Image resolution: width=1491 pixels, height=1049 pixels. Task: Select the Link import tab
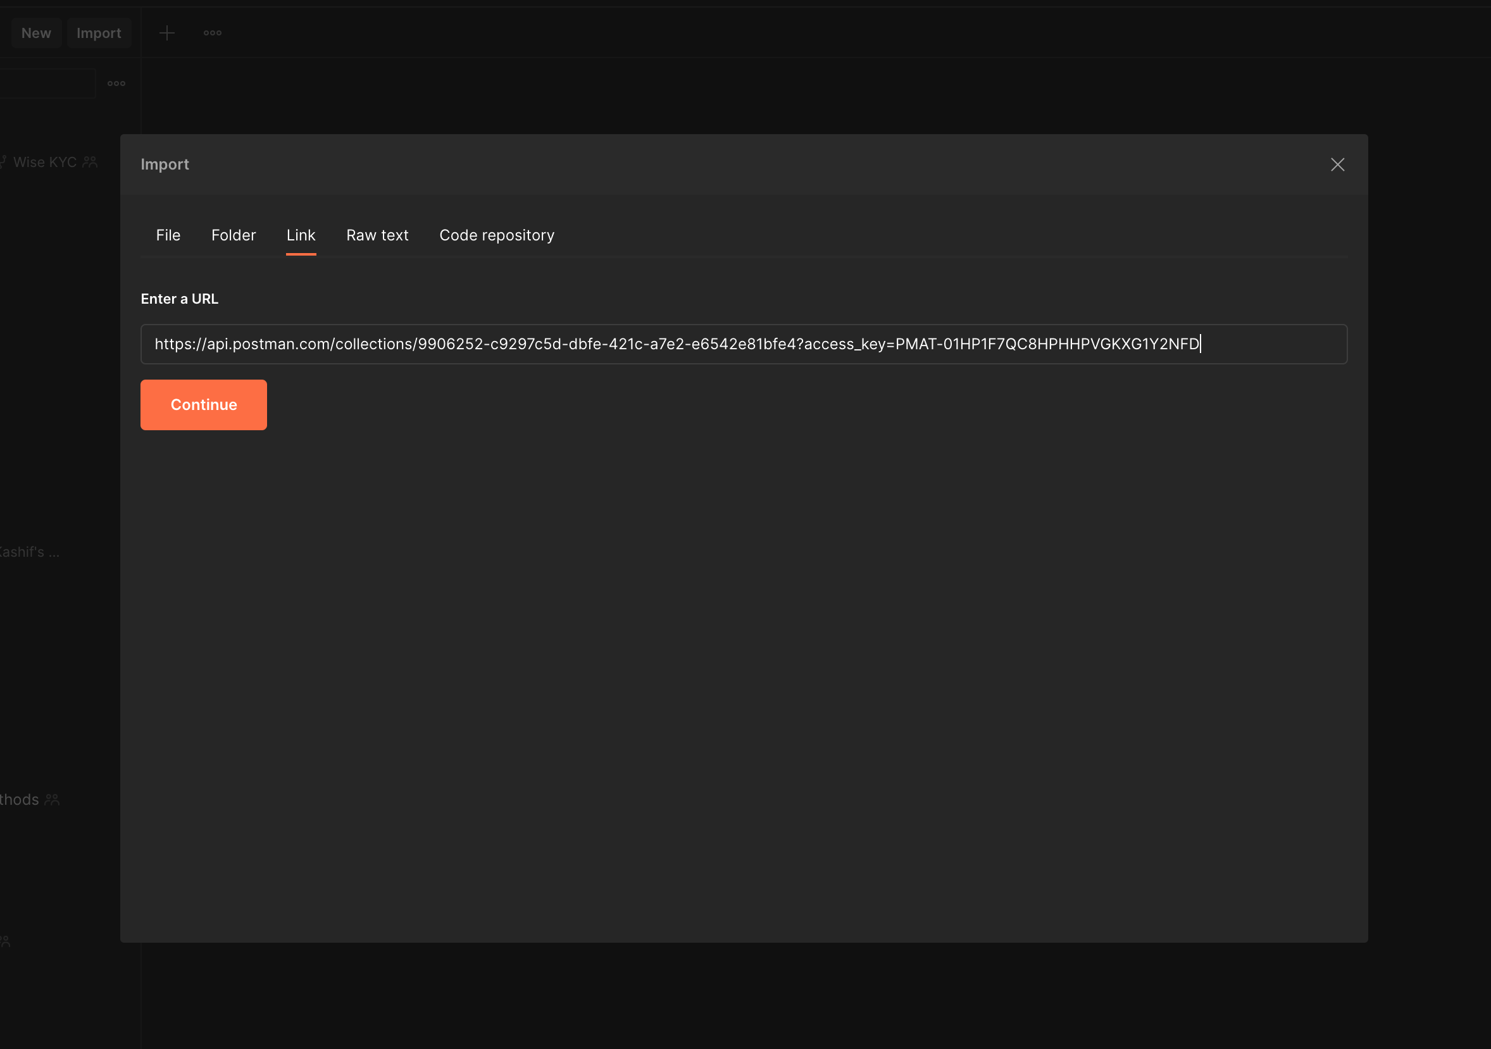click(301, 235)
